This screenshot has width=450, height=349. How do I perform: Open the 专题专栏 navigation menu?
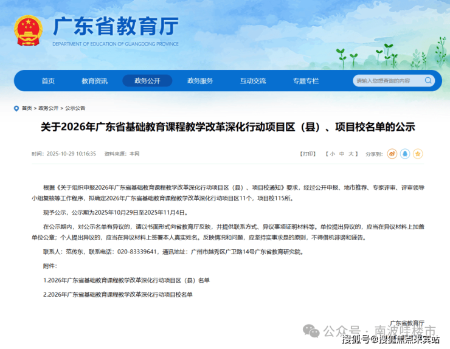tap(305, 81)
